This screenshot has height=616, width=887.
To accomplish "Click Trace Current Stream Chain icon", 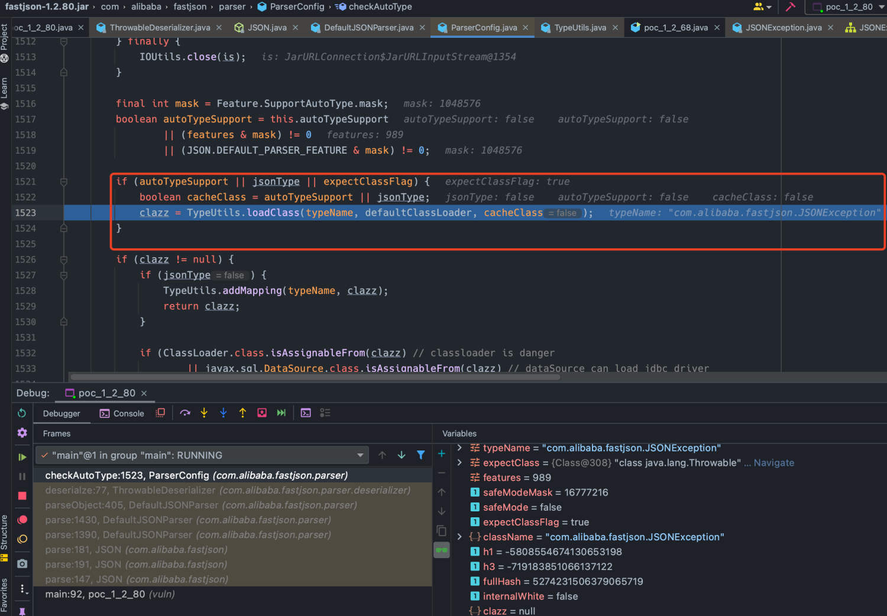I will [325, 413].
